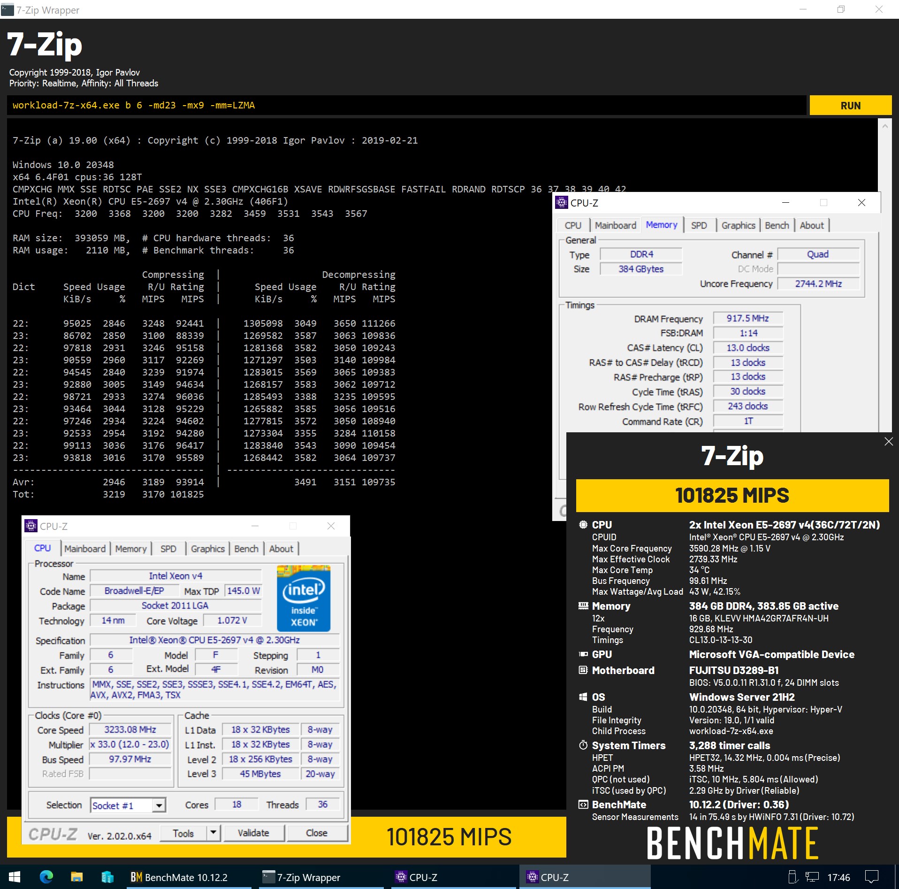Screen dimensions: 899x889
Task: Open the notification center icon
Action: (x=871, y=877)
